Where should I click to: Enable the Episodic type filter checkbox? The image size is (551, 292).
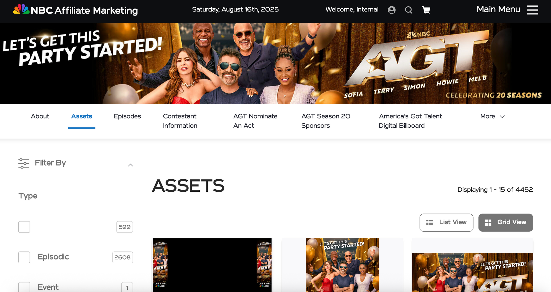[24, 257]
